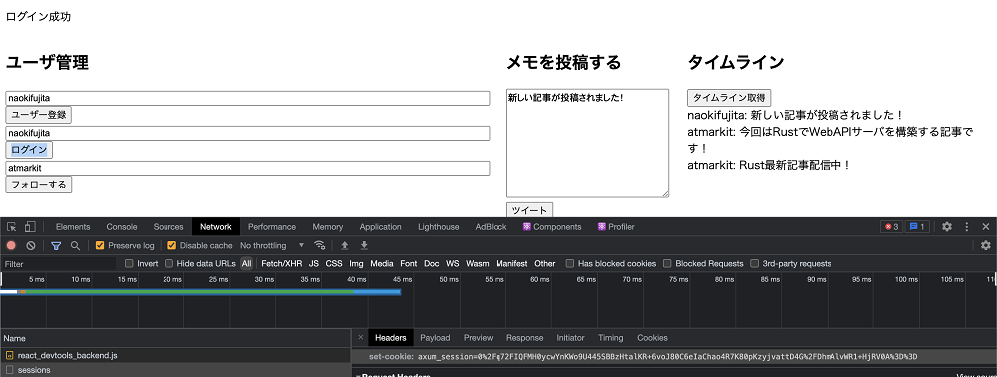This screenshot has height=377, width=997.
Task: Open the React Profiler tab
Action: click(616, 227)
